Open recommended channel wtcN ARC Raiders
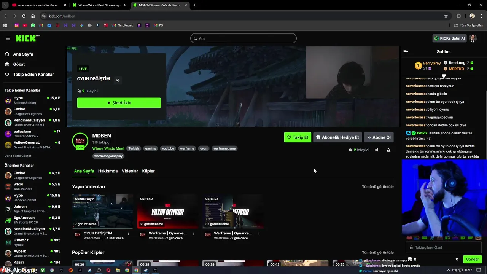The width and height of the screenshot is (487, 274). tap(32, 186)
